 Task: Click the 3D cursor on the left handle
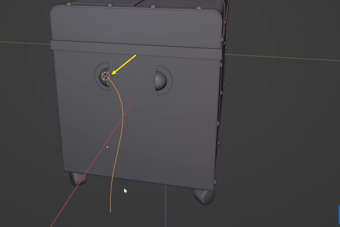pyautogui.click(x=105, y=76)
